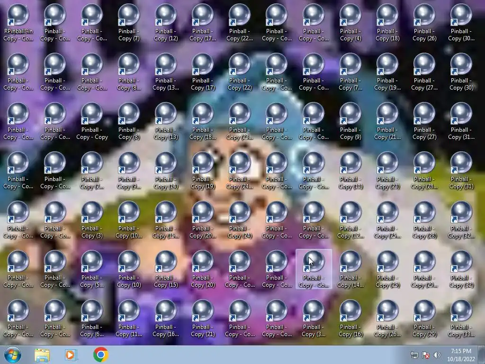
Task: Click the 'Pinball - Copy (25)' desktop icon
Action: pos(387,269)
